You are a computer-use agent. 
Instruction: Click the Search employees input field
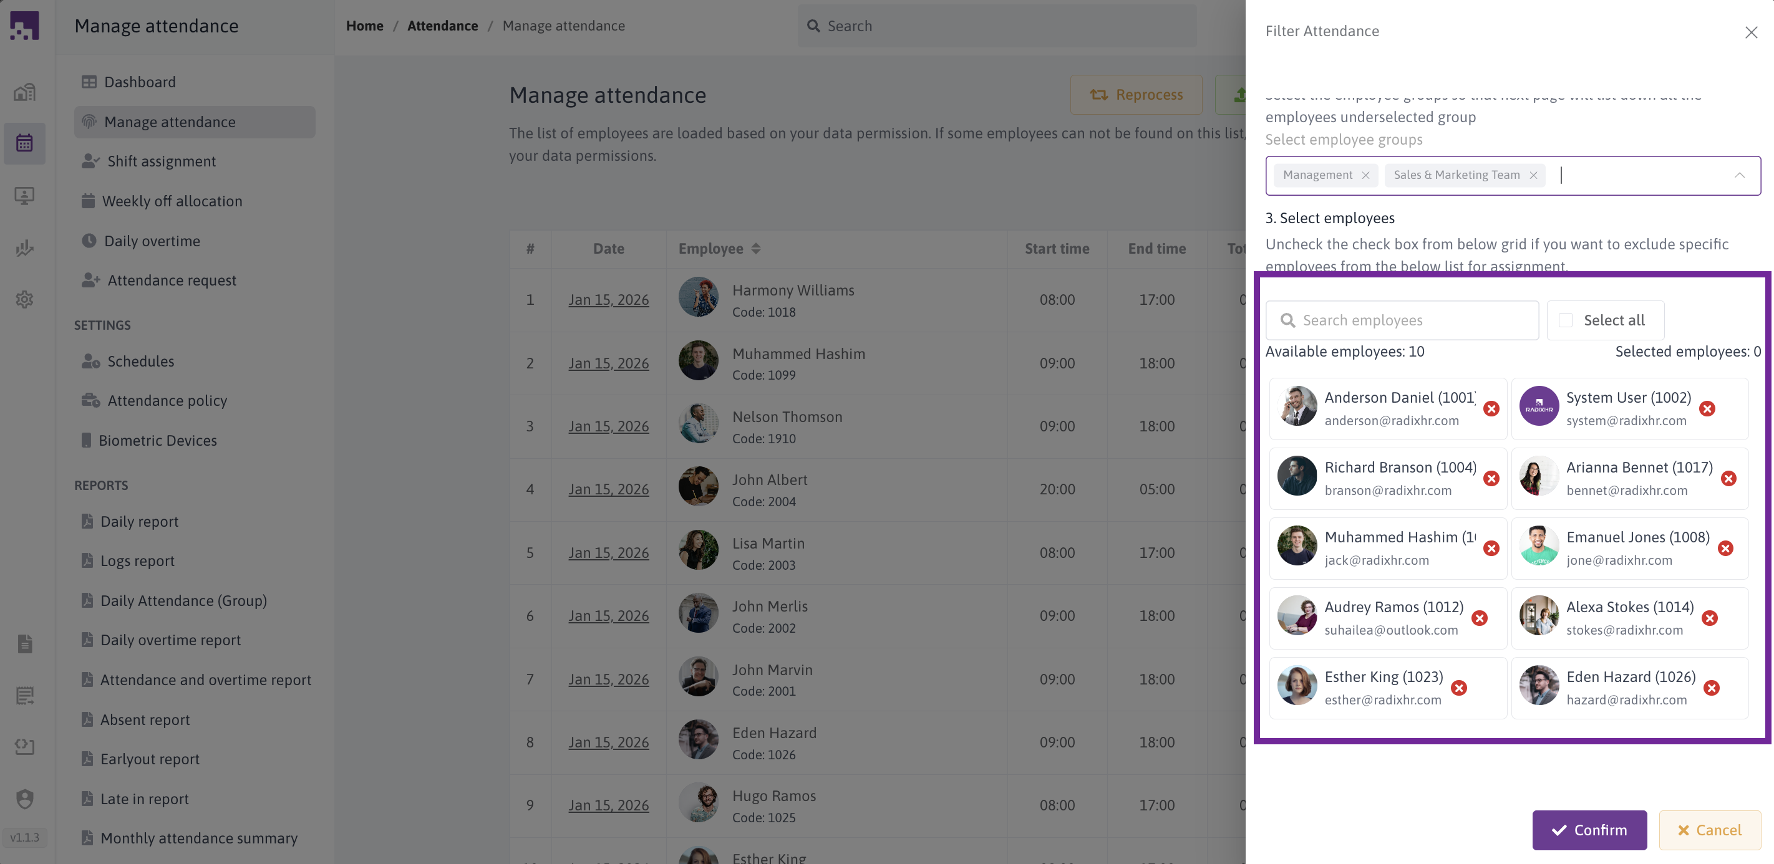click(1402, 319)
